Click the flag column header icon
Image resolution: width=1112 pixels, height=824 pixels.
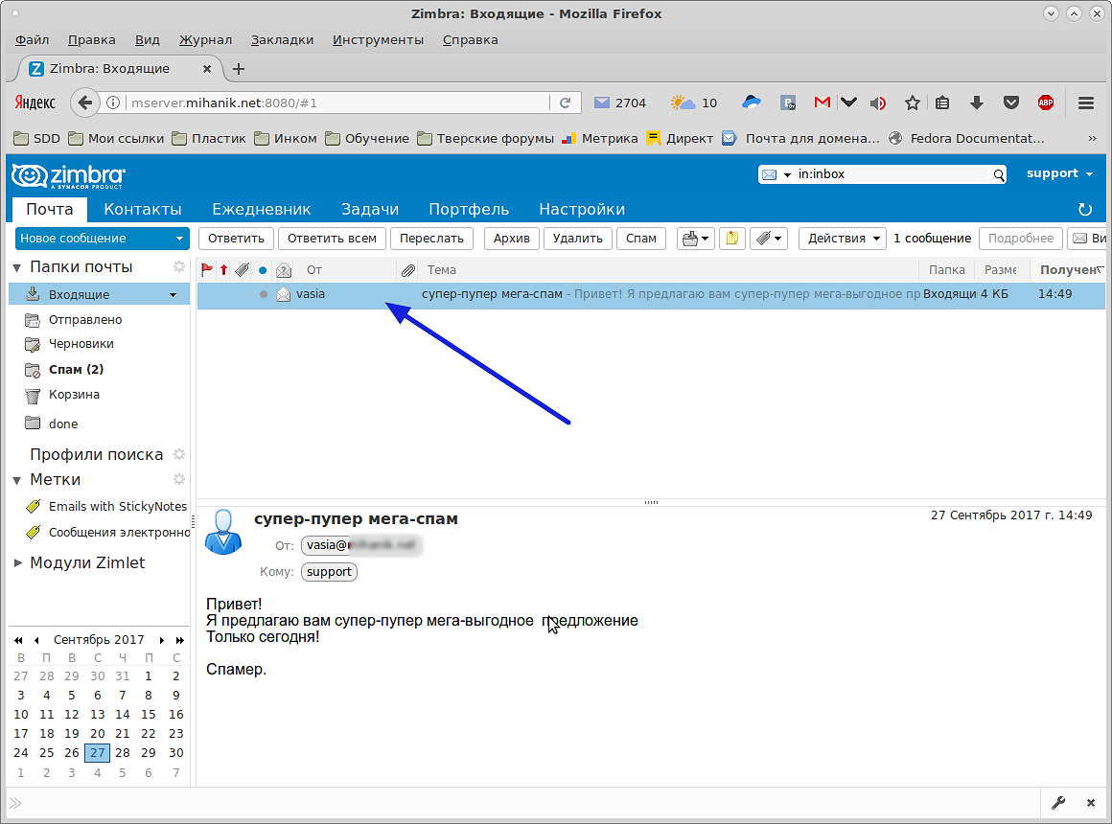click(x=206, y=269)
